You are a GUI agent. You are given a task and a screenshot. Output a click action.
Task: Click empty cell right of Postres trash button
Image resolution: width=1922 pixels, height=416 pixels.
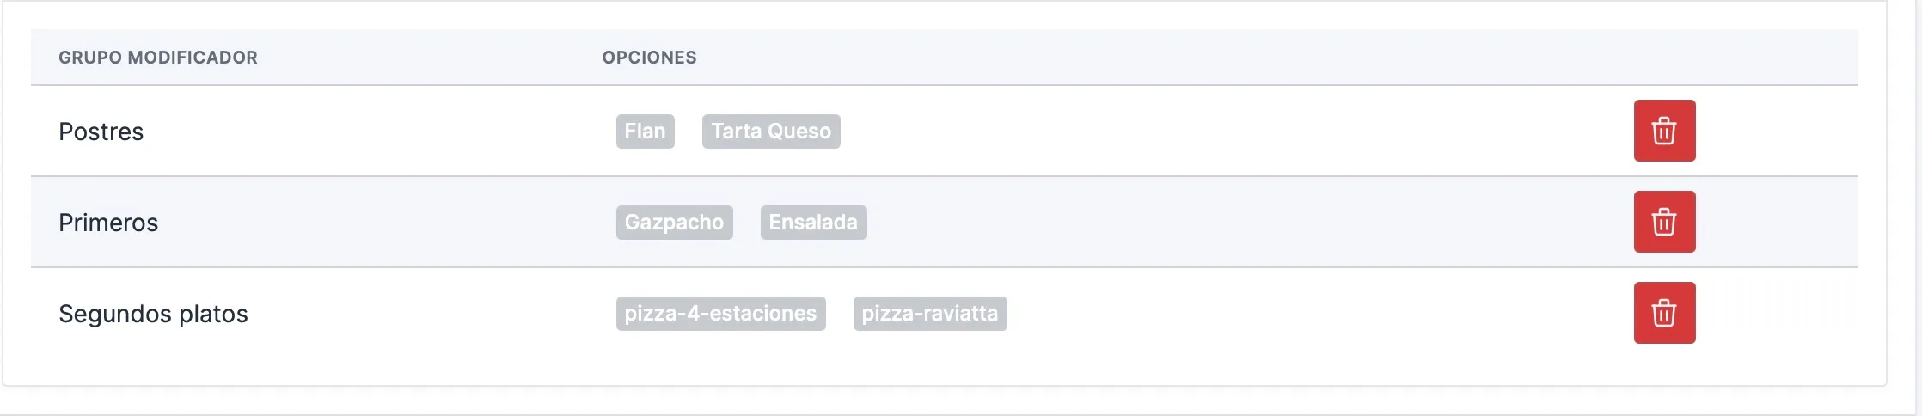pyautogui.click(x=1778, y=131)
